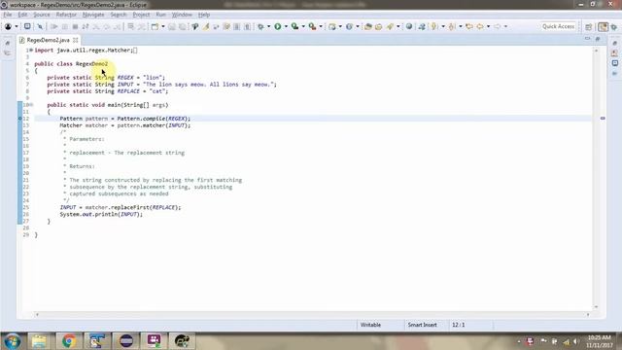Image resolution: width=622 pixels, height=350 pixels.
Task: Click editor horizontal scrollbar right arrow
Action: point(588,314)
